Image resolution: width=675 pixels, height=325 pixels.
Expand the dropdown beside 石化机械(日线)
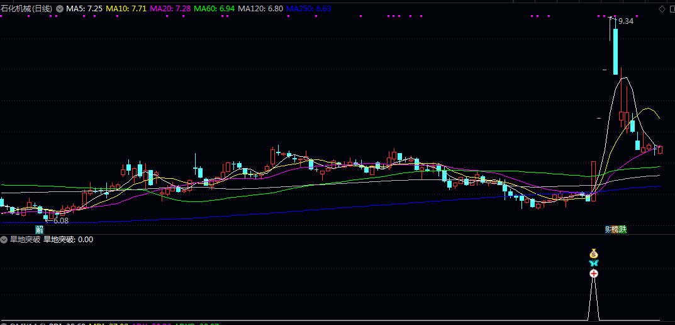point(60,9)
